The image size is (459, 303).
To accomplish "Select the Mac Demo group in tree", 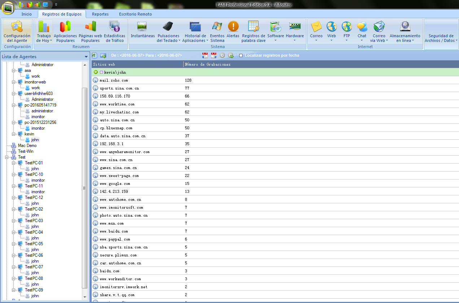I will 27,146.
